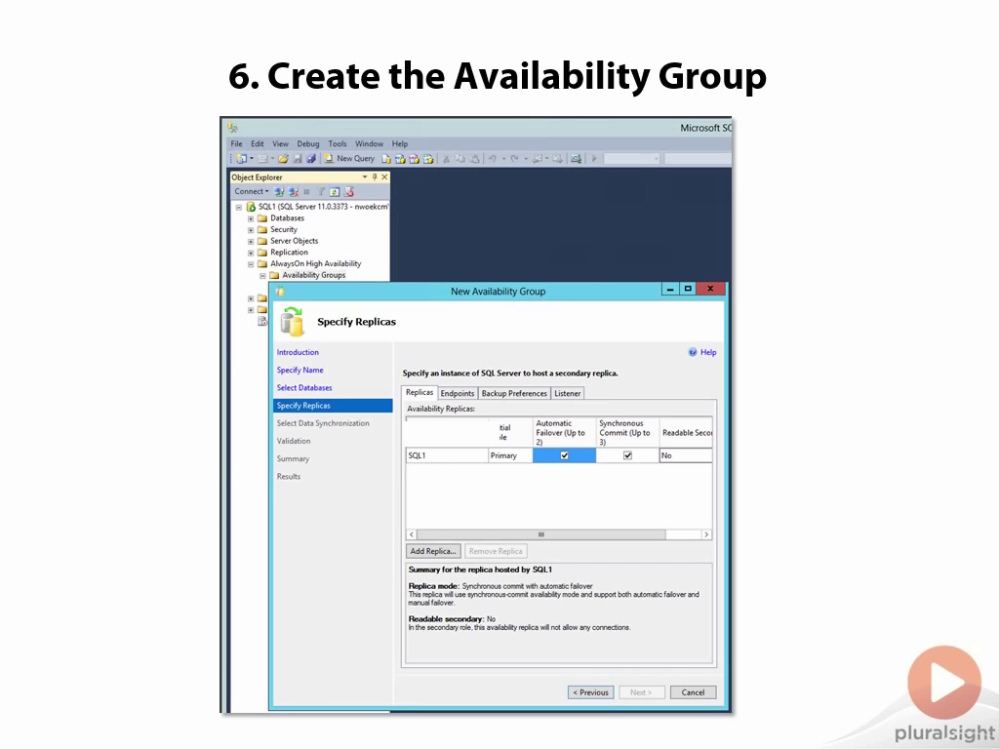Click the Automatic Failover column header

point(564,432)
